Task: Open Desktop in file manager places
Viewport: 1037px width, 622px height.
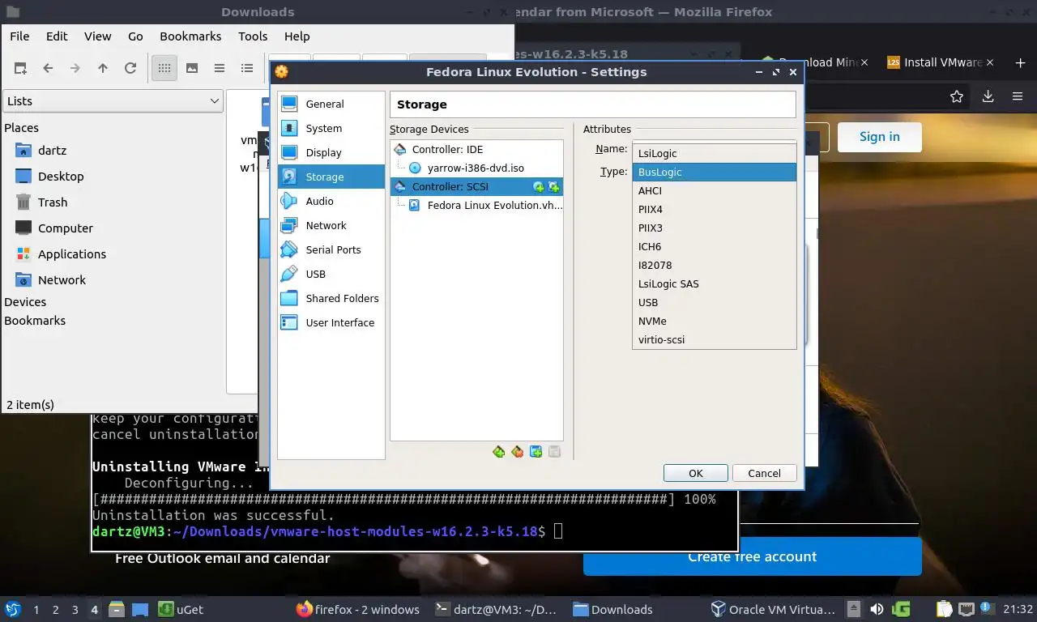Action: [x=61, y=177]
